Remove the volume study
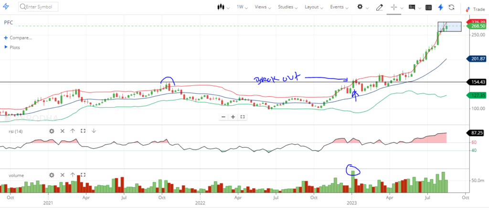The width and height of the screenshot is (489, 210). (x=63, y=175)
